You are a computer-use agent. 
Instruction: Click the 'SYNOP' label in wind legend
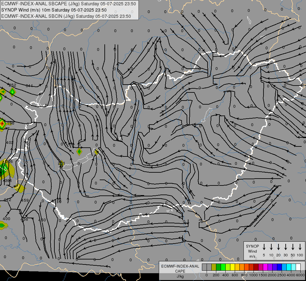coord(252,246)
